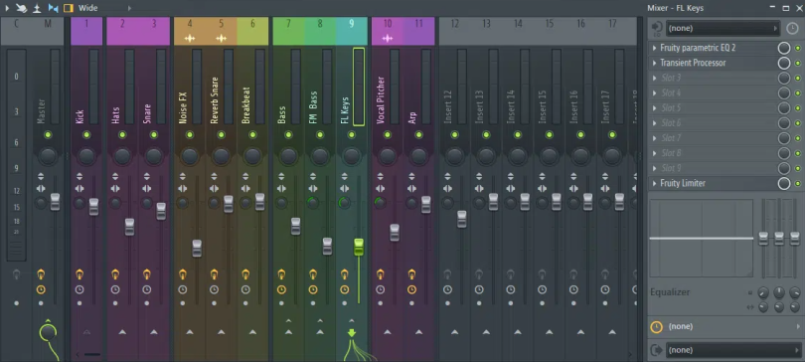Open the audio output (none) dropdown at bottom
805x362 pixels.
click(733, 350)
